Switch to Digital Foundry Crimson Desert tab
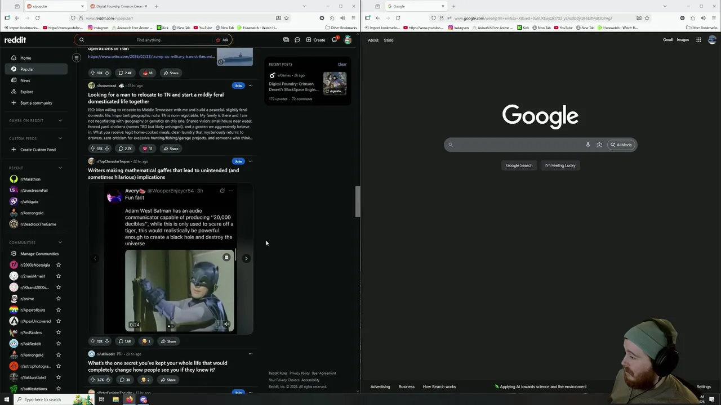The height and width of the screenshot is (405, 721). tap(118, 6)
